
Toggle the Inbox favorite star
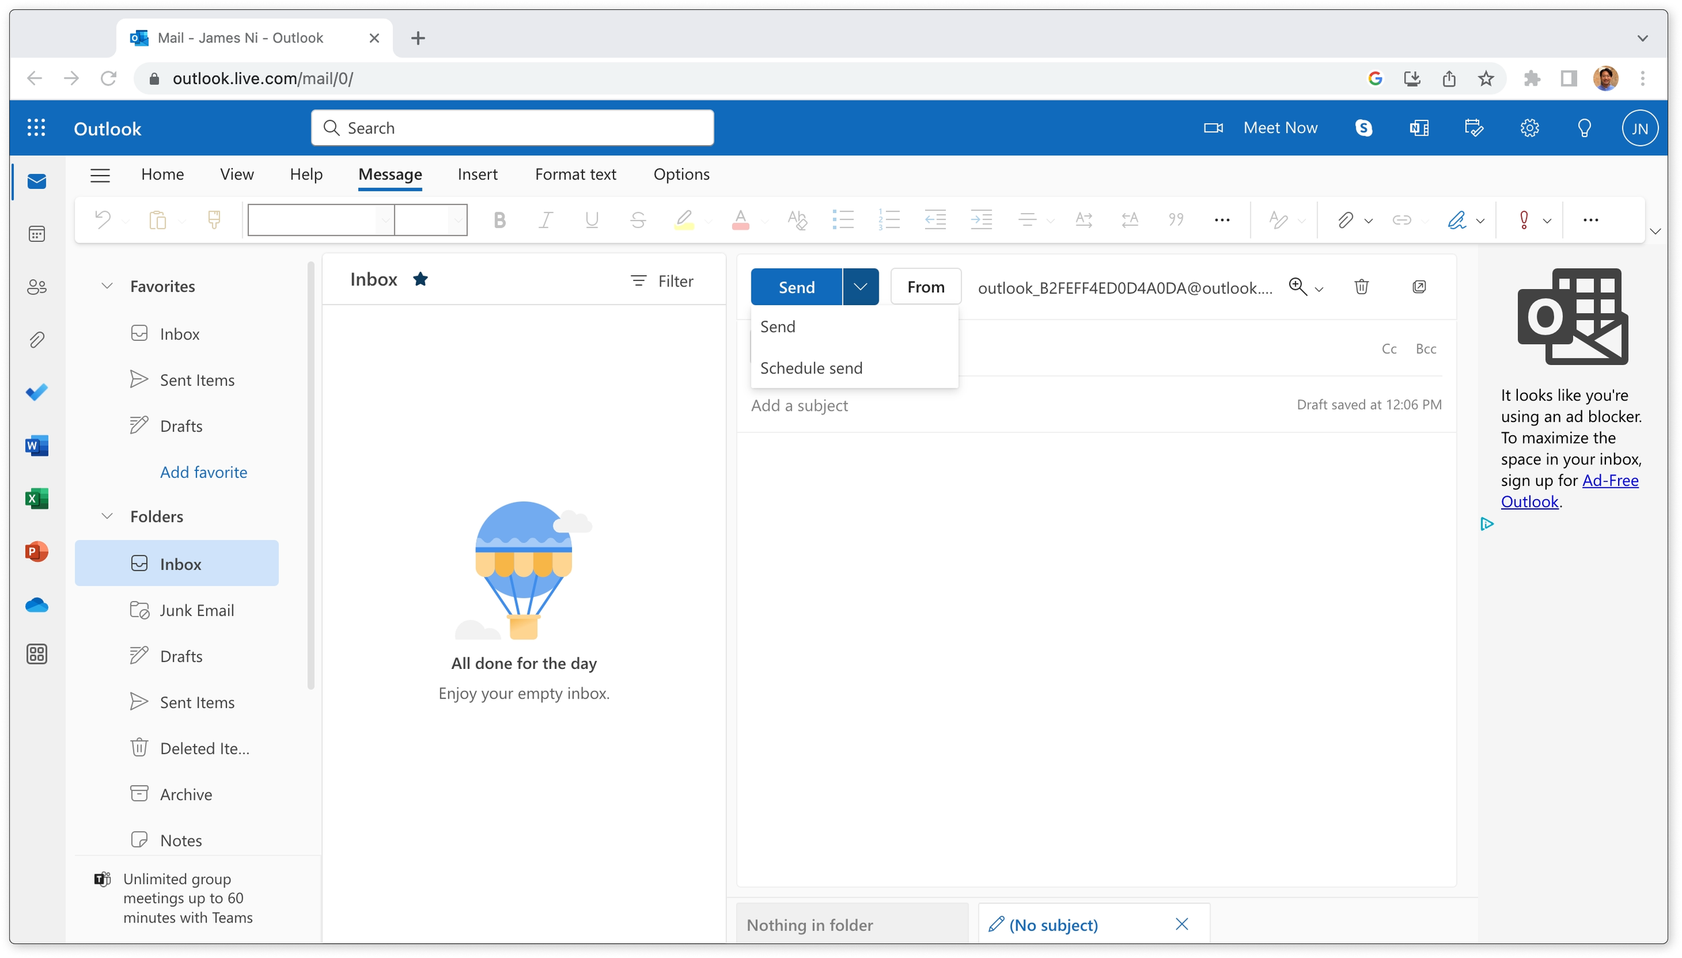pos(420,279)
